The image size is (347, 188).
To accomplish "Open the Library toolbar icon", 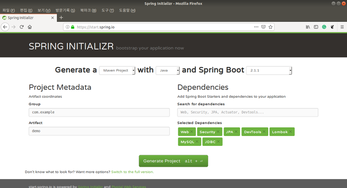I will click(308, 27).
